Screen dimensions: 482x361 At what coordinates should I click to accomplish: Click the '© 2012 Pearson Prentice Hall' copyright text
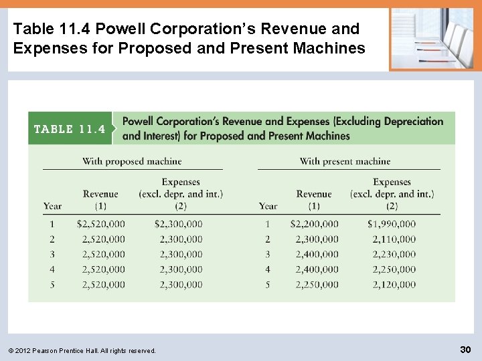(82, 350)
